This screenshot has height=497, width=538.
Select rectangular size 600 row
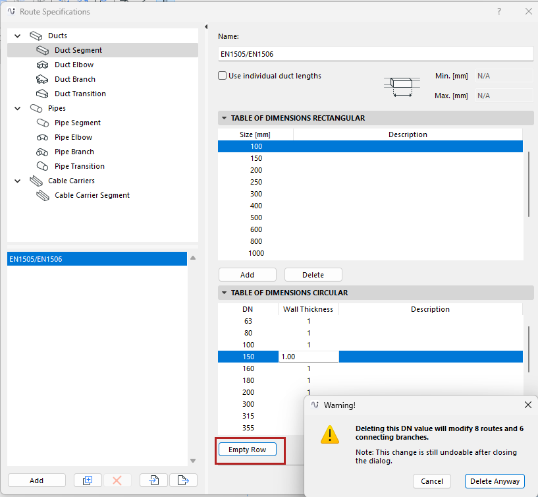tap(370, 229)
